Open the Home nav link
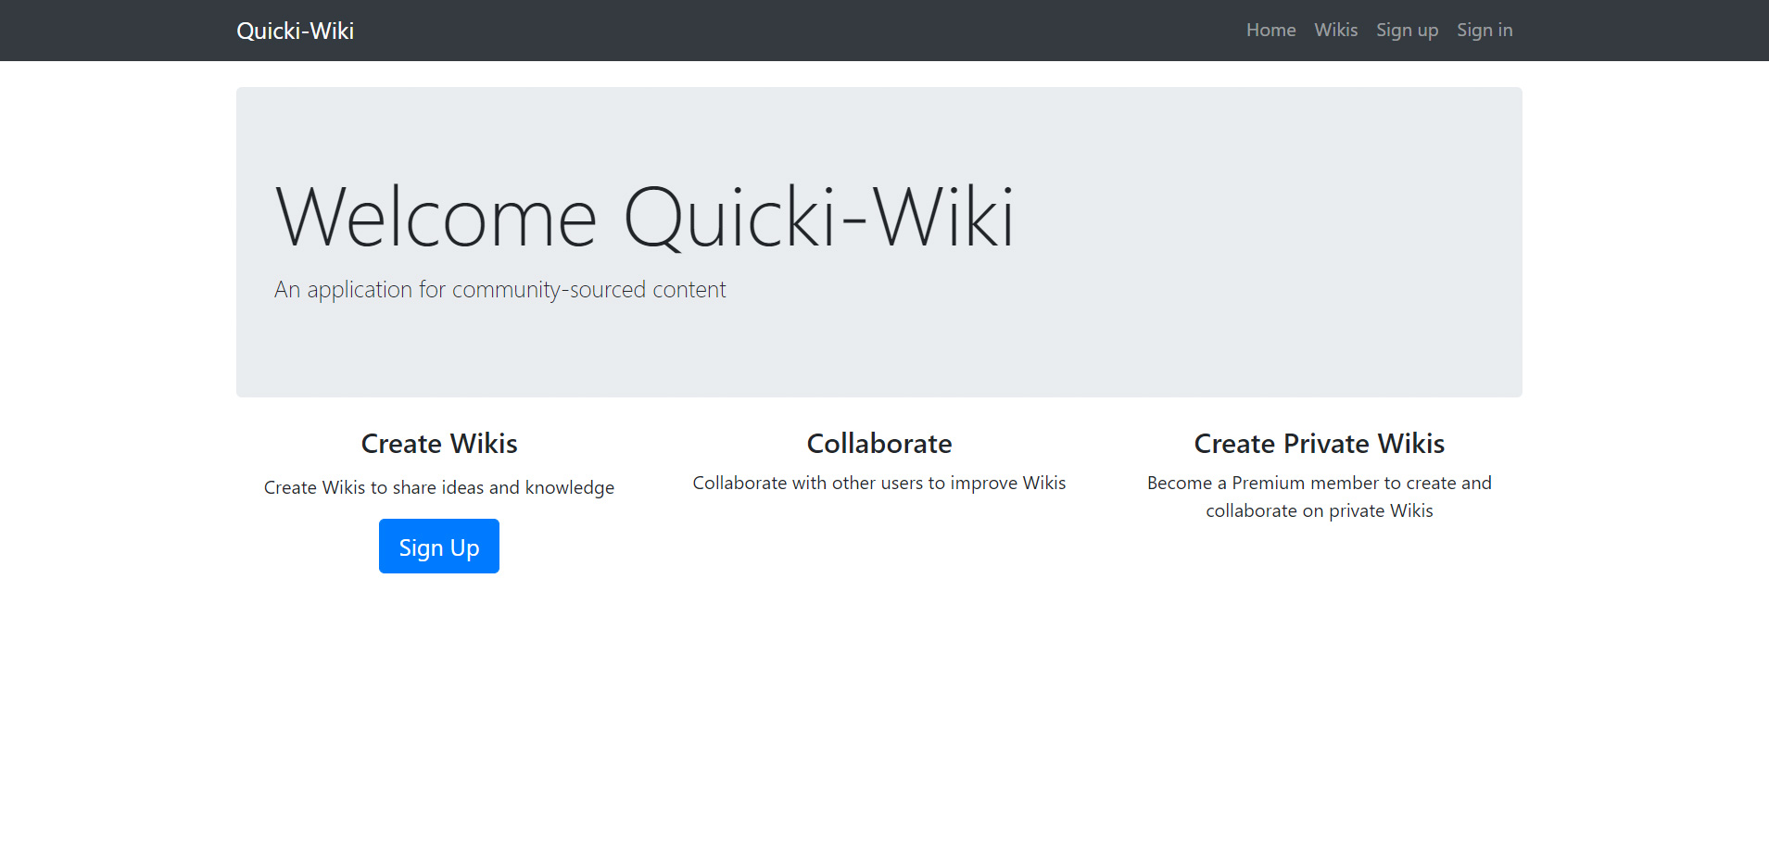 (x=1270, y=30)
